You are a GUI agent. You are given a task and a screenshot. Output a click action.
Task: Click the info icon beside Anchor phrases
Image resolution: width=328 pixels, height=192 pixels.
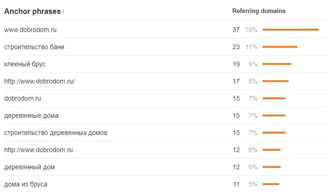tap(63, 12)
